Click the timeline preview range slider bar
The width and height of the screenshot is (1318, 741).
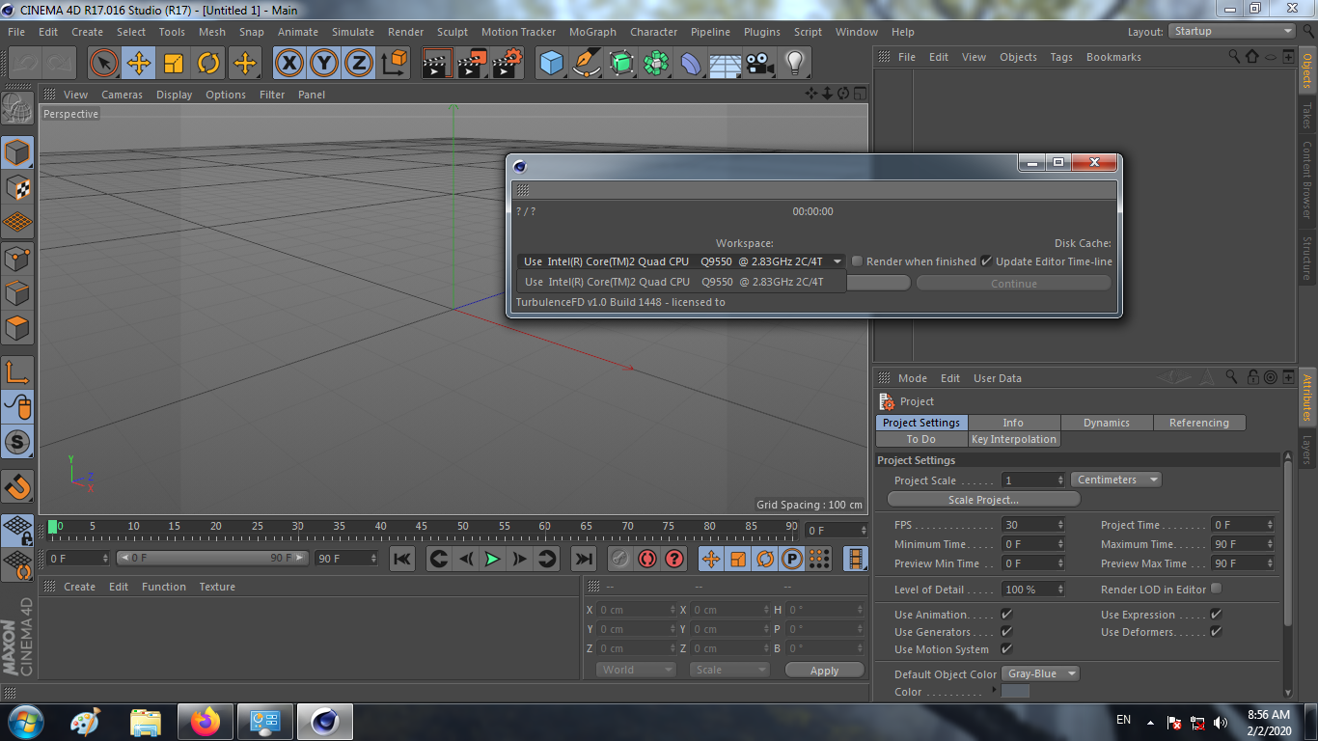pos(212,558)
